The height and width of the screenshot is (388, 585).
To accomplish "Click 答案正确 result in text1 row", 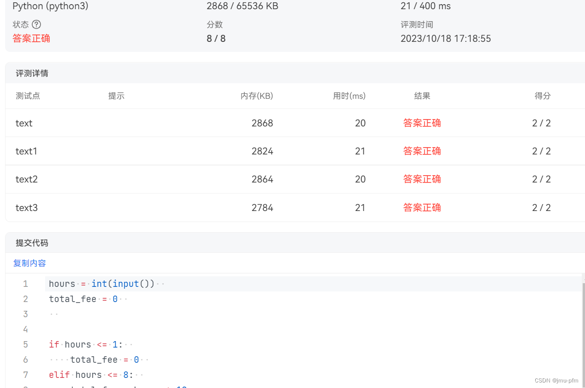I will pyautogui.click(x=422, y=151).
